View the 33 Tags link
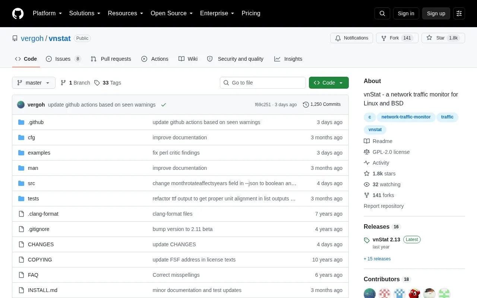 107,83
